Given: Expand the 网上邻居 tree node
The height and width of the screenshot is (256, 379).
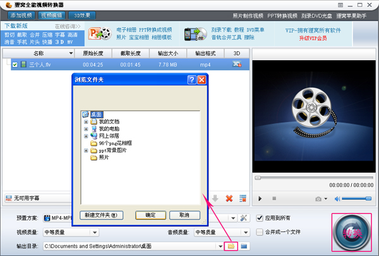Looking at the screenshot, I should coord(86,136).
